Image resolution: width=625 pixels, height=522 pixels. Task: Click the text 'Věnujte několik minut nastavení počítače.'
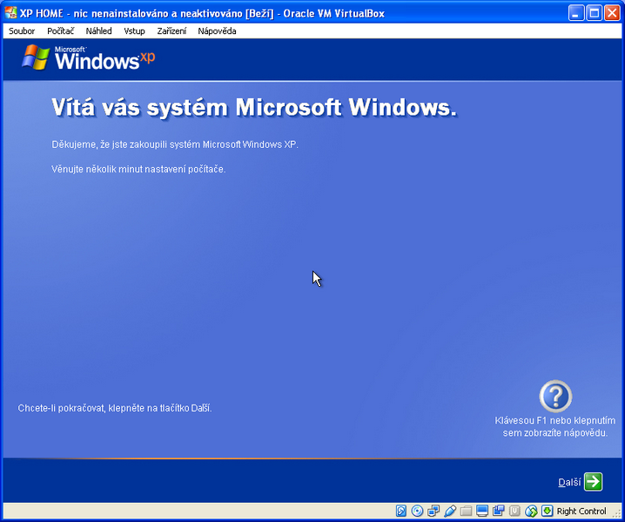(x=138, y=170)
